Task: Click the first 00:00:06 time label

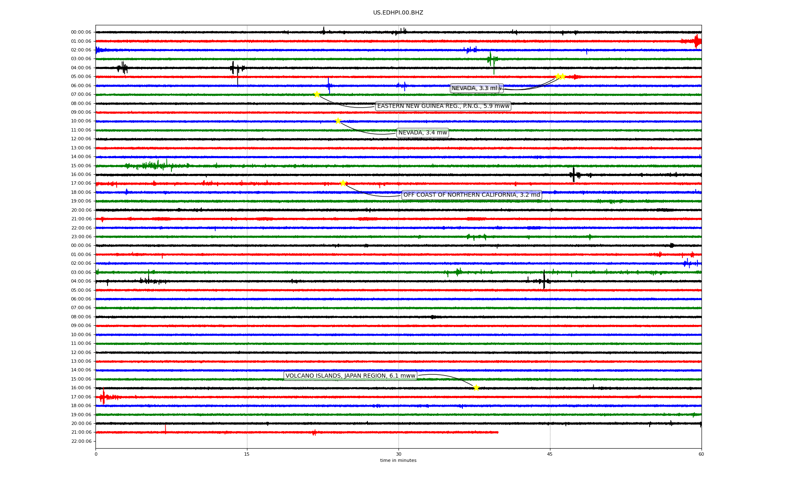Action: click(x=81, y=32)
